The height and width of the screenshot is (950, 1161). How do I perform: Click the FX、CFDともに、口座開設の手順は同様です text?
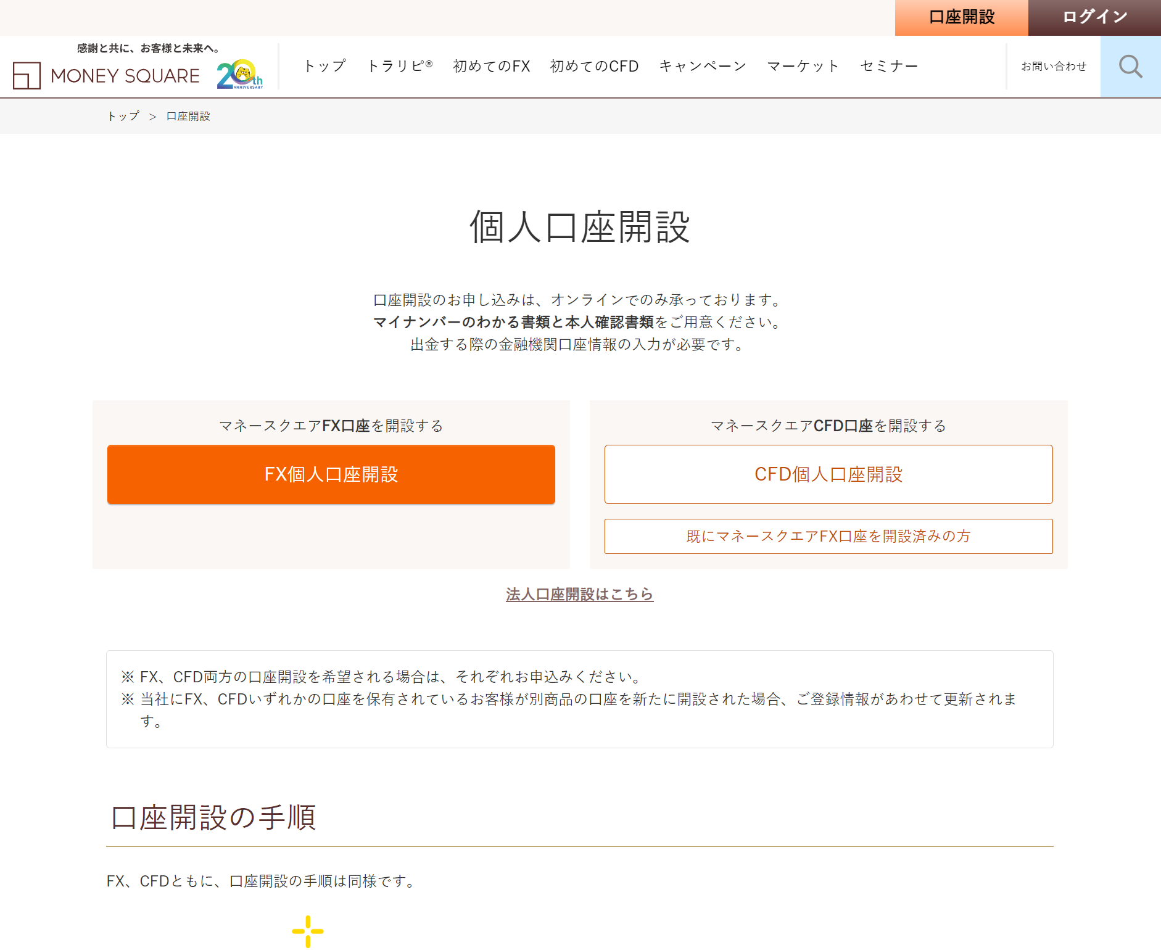pos(263,881)
